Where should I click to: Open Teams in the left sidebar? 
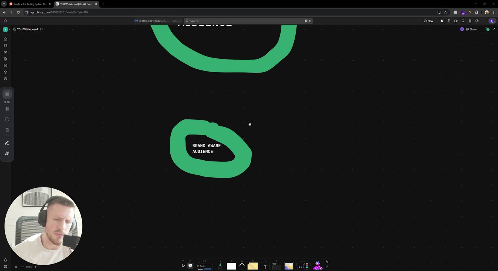[5, 52]
